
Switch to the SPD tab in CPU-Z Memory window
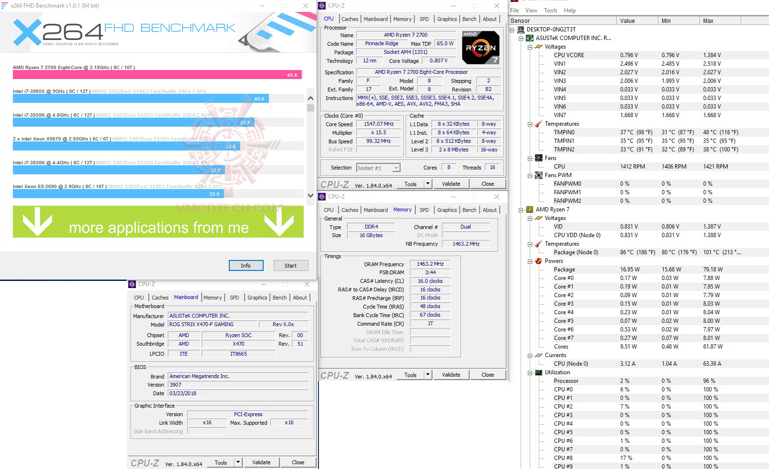coord(424,210)
